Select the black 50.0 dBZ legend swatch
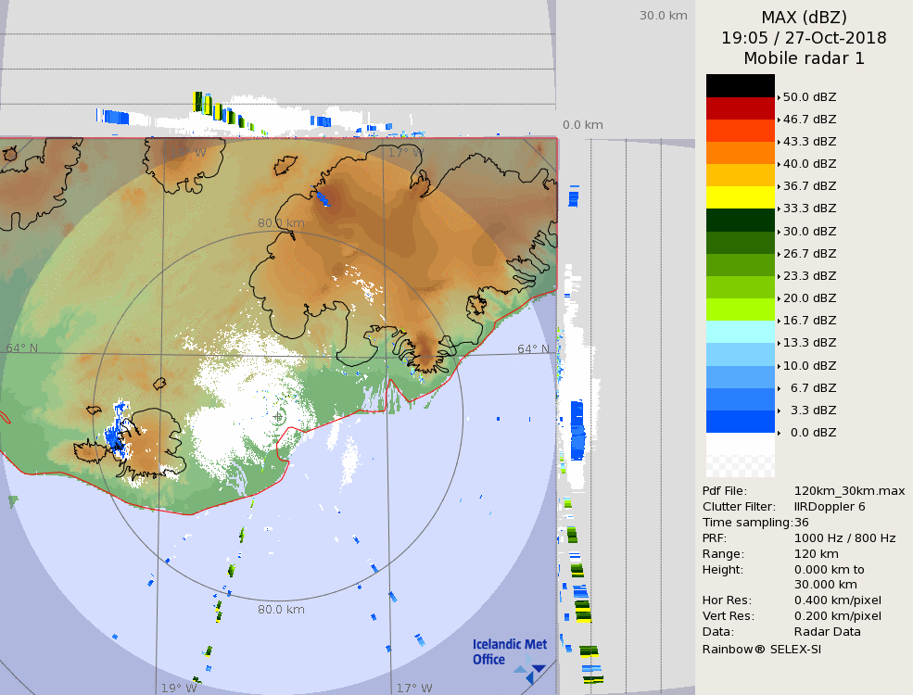 click(740, 86)
